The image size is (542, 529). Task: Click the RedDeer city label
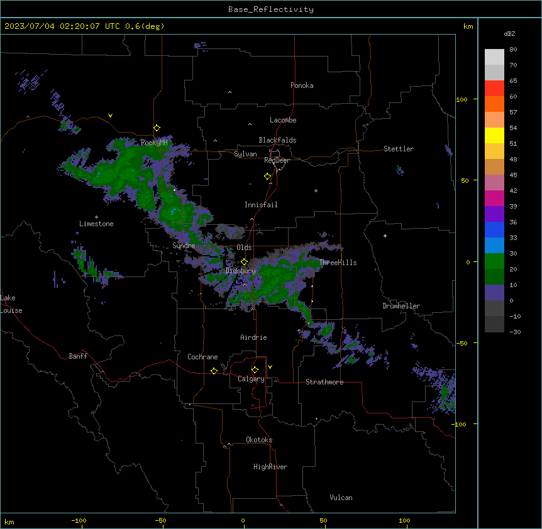coord(277,160)
